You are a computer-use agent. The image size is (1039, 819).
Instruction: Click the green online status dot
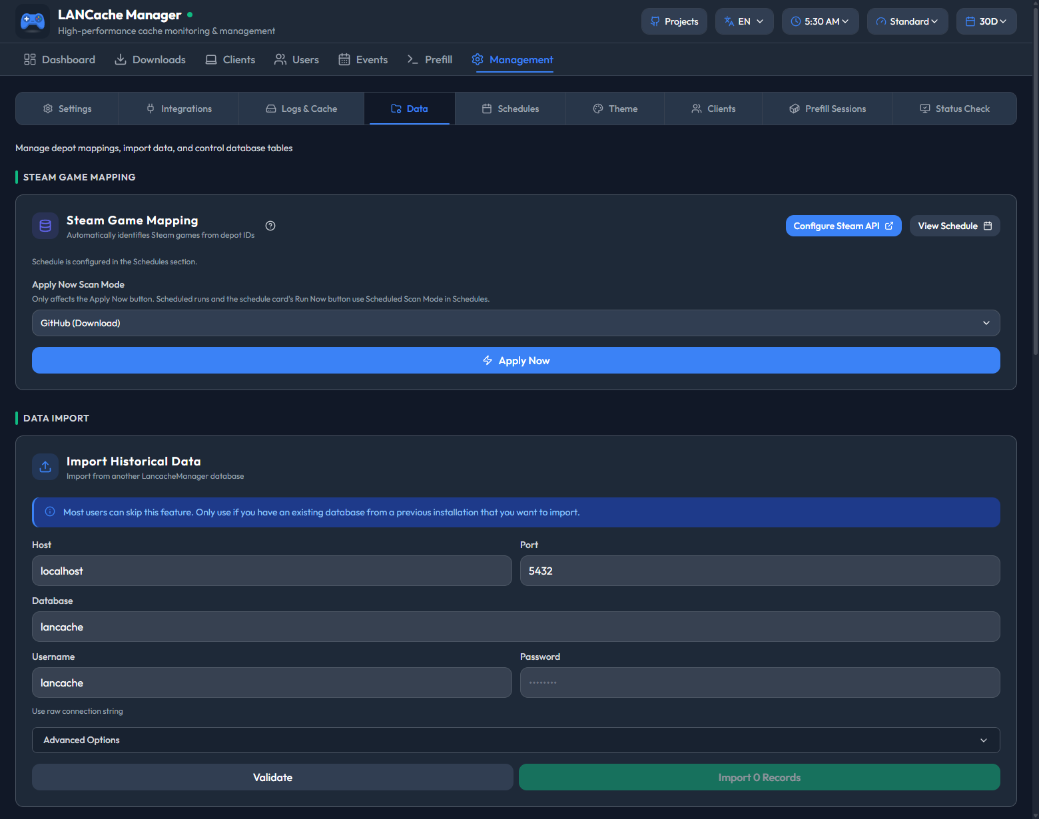point(190,14)
